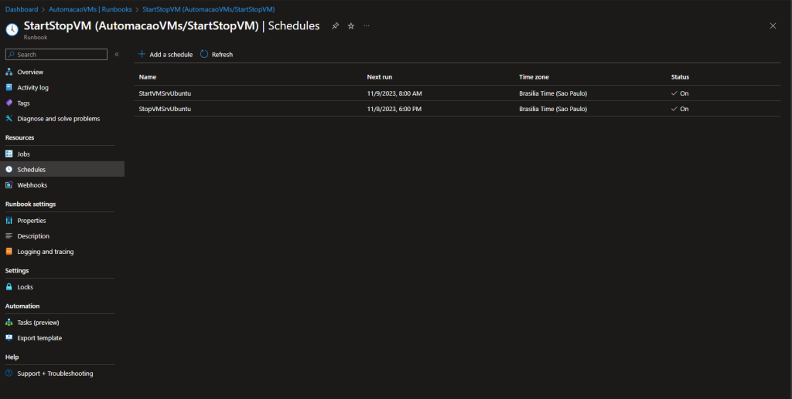Open the Locks settings
Viewport: 792px width, 399px height.
(25, 287)
